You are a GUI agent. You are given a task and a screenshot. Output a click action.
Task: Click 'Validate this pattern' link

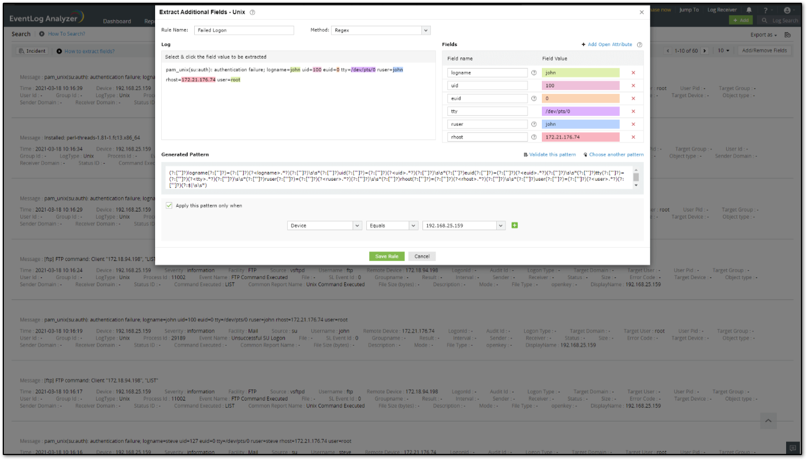[x=552, y=154]
